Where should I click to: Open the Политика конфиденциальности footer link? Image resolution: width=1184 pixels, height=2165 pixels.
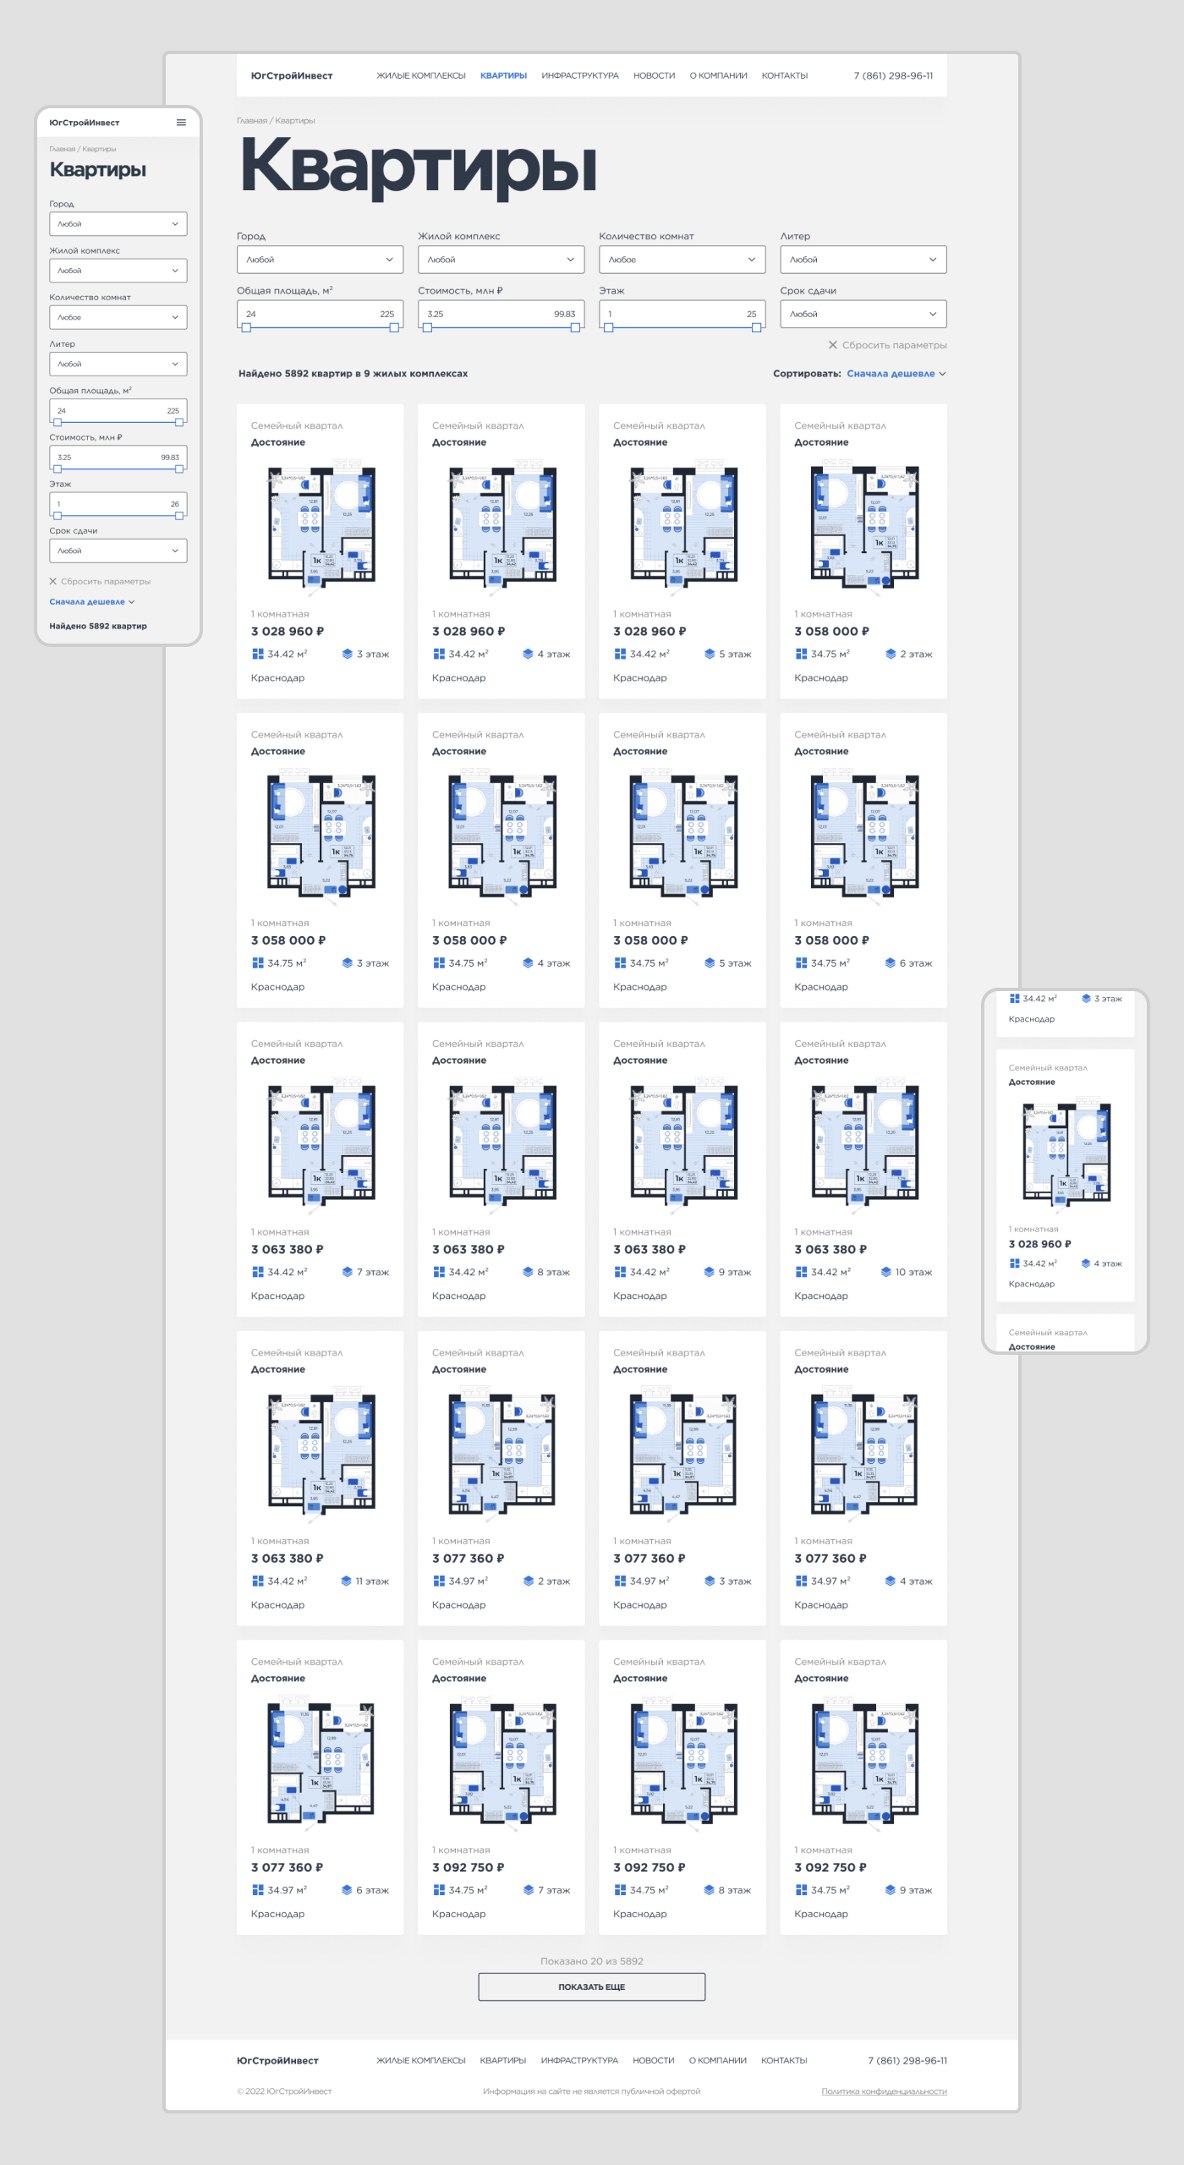coord(884,2091)
